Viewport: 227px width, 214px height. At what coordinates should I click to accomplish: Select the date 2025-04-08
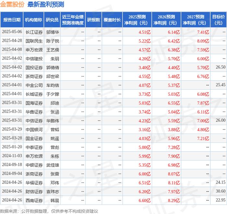[12, 49]
